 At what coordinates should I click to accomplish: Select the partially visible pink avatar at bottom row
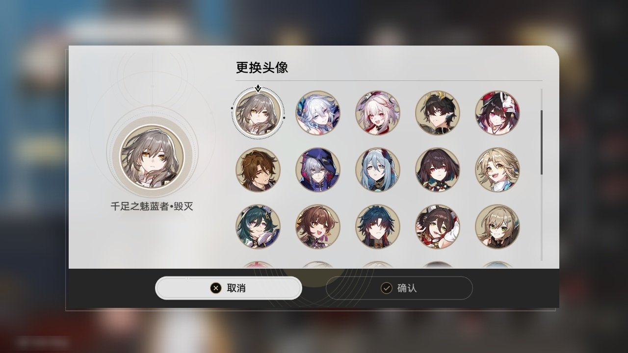coord(258,265)
